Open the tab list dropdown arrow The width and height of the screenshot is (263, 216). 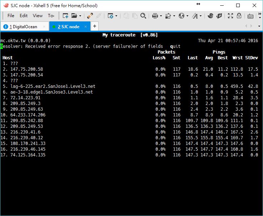click(x=259, y=26)
